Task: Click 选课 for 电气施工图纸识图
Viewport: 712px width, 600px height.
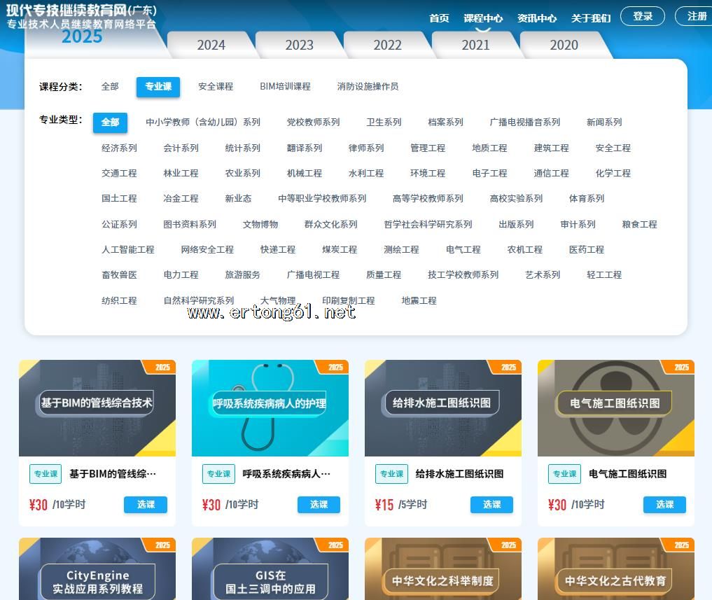Action: click(664, 504)
